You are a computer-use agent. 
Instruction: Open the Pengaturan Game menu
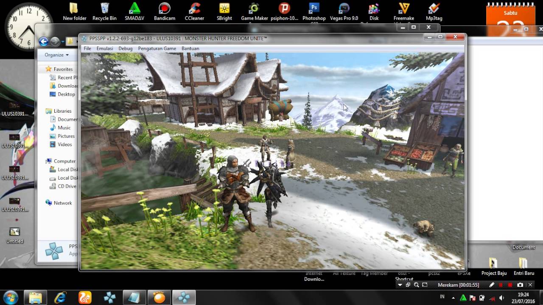point(157,48)
